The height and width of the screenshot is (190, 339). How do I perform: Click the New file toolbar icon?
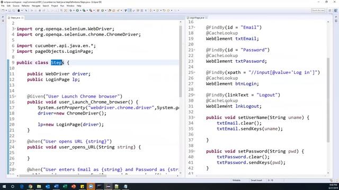point(3,11)
